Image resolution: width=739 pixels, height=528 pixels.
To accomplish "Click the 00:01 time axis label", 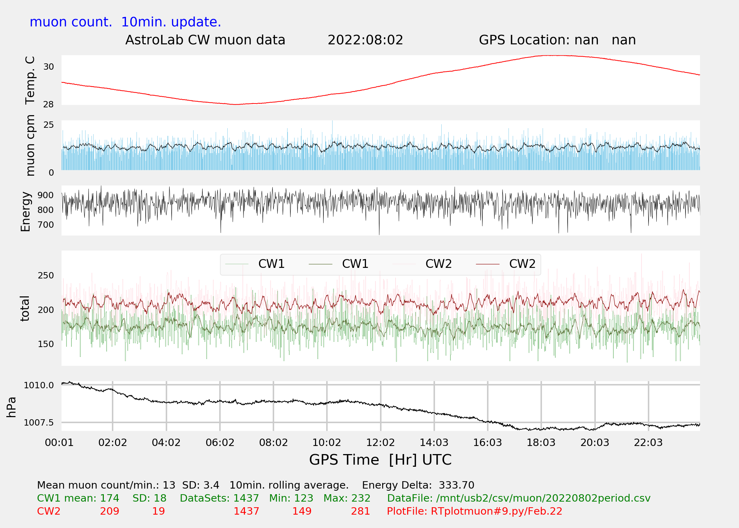I will tap(59, 442).
